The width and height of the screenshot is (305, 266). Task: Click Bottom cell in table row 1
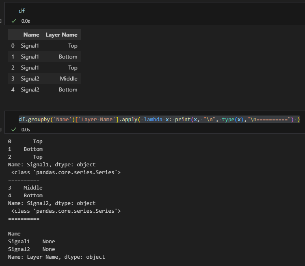coord(68,57)
